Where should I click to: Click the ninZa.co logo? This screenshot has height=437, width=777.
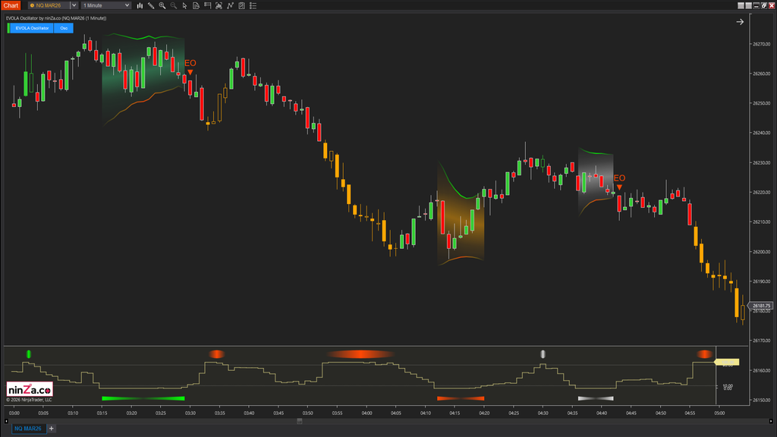click(30, 389)
